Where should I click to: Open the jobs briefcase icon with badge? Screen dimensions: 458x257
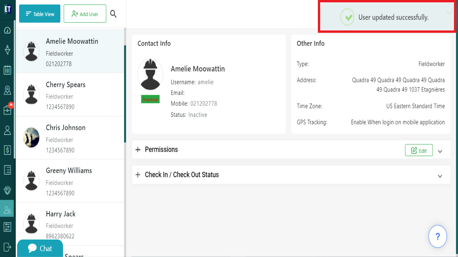click(x=7, y=109)
